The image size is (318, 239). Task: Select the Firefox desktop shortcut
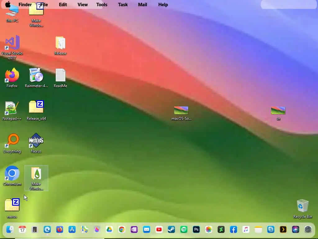point(12,77)
